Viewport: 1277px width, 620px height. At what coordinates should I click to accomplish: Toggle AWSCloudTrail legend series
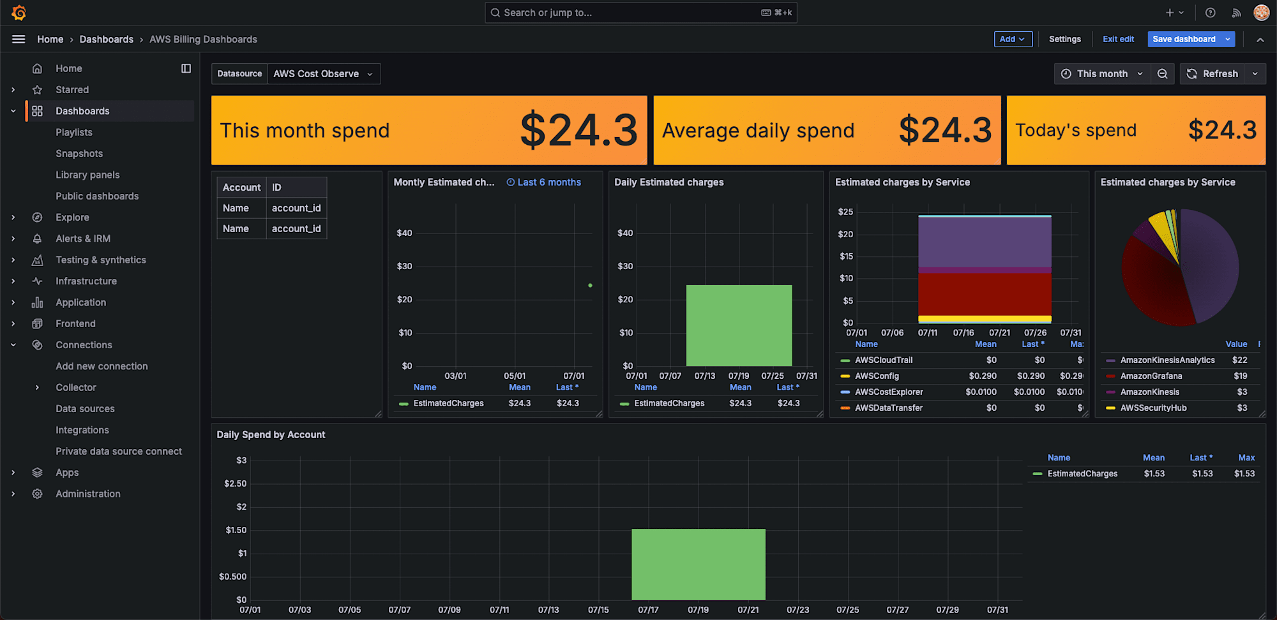click(x=884, y=360)
